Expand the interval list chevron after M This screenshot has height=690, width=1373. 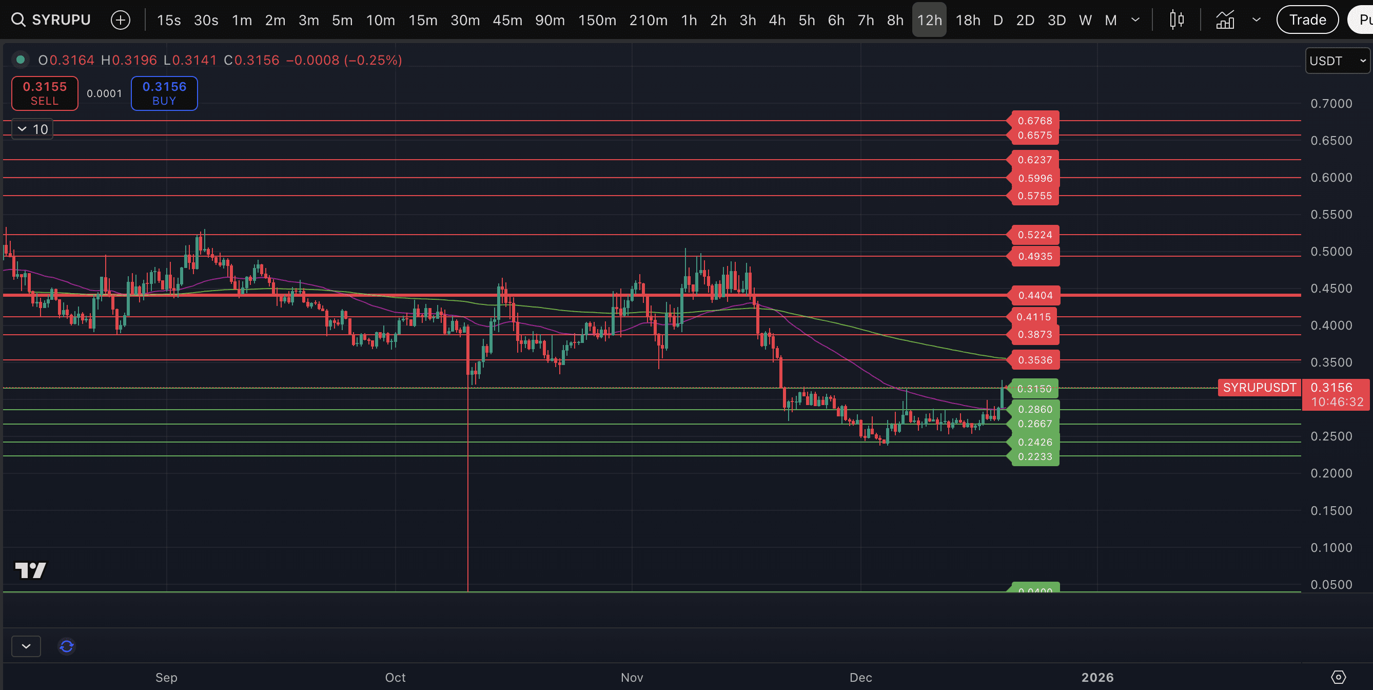pos(1135,20)
